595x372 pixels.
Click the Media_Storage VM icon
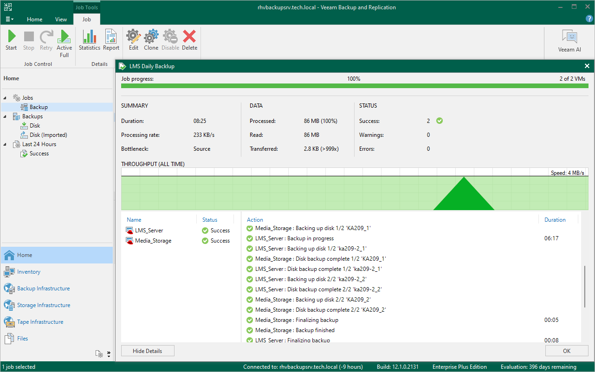coord(129,241)
